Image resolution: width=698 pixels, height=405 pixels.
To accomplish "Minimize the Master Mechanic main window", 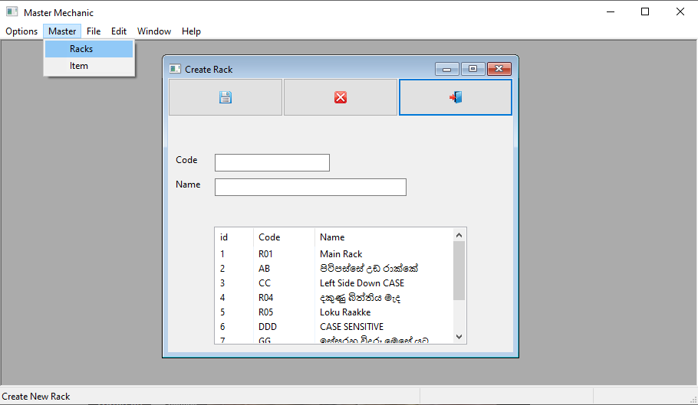I will (611, 12).
